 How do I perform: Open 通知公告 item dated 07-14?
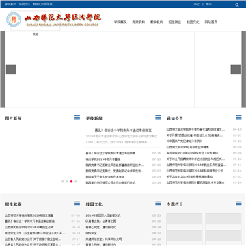coord(195,171)
